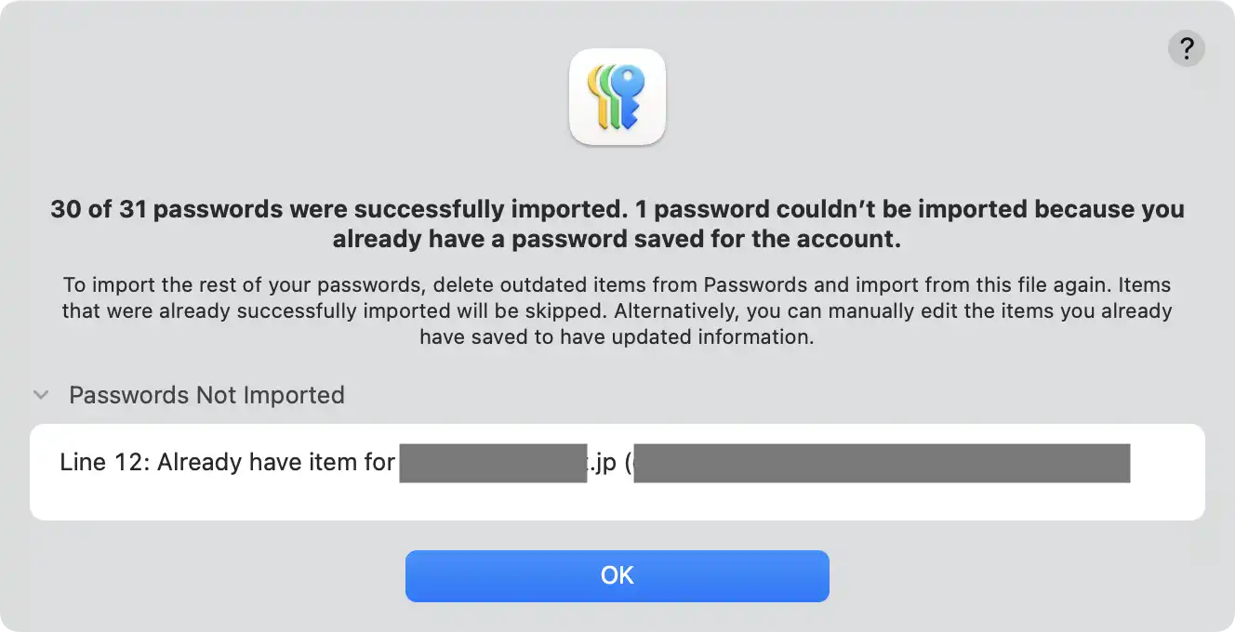This screenshot has height=632, width=1235.
Task: Click the ".jp" text in Line 12
Action: coord(603,463)
